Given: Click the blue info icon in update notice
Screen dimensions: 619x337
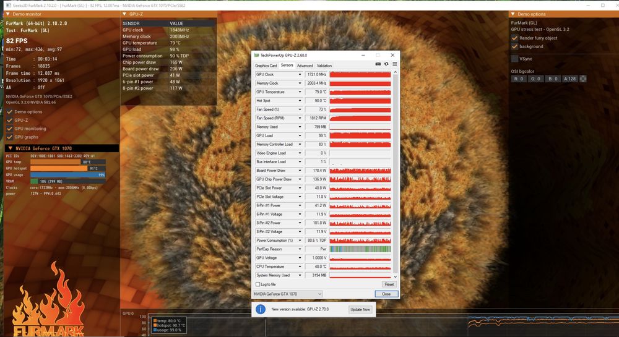Looking at the screenshot, I should coord(261,309).
